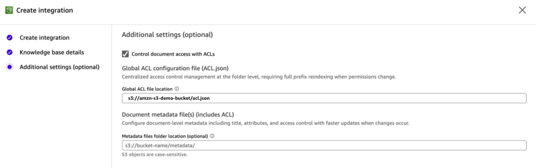Click the Document metadata file(s) heading
Screen dimensions: 543x168
tap(178, 115)
